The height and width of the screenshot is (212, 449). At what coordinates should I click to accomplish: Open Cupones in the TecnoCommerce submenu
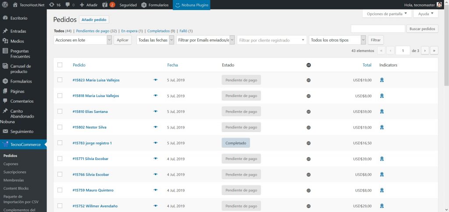(x=11, y=164)
